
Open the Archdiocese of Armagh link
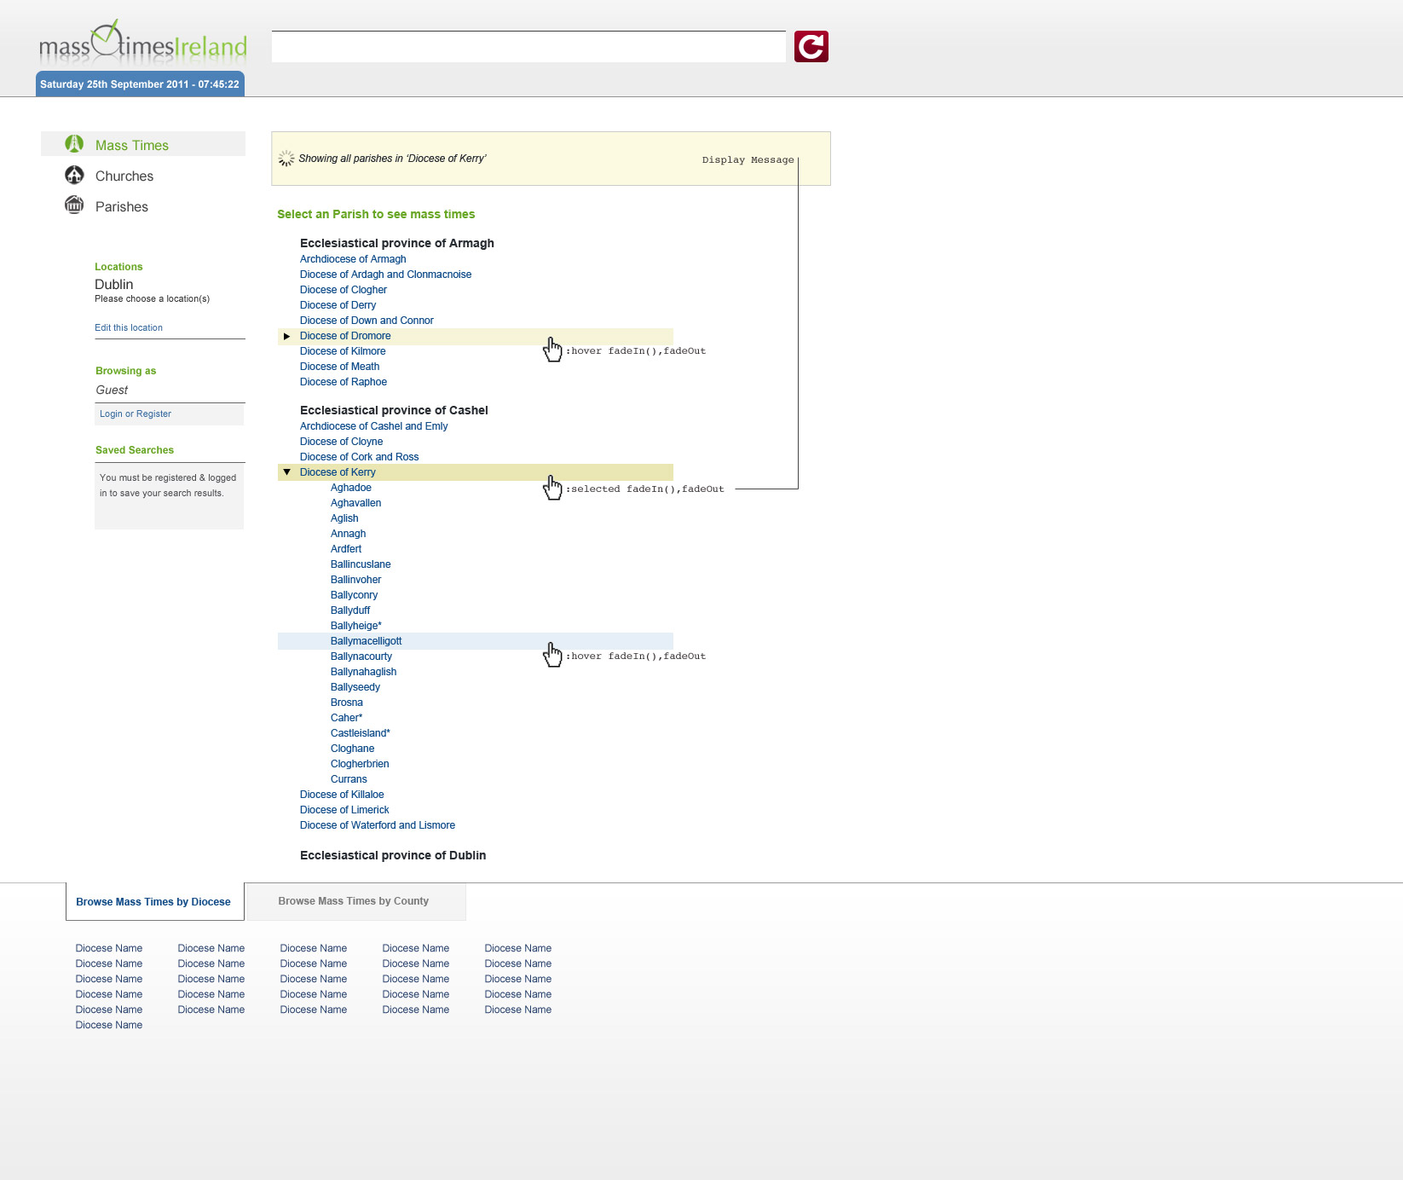353,259
